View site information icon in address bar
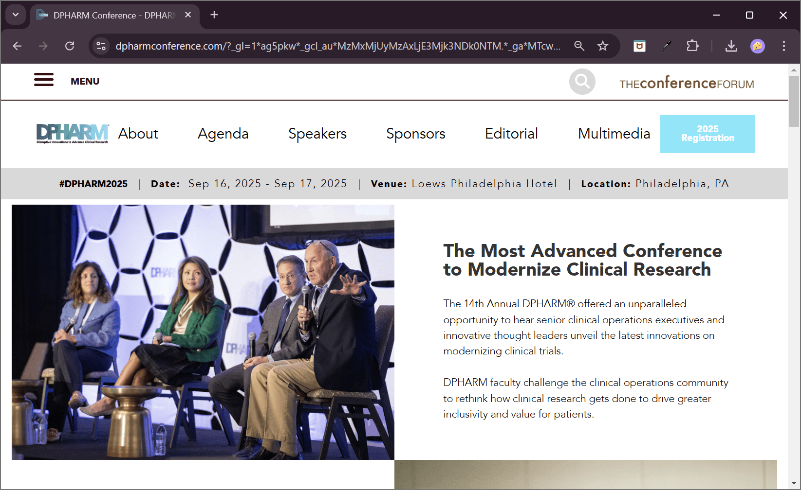 [101, 46]
